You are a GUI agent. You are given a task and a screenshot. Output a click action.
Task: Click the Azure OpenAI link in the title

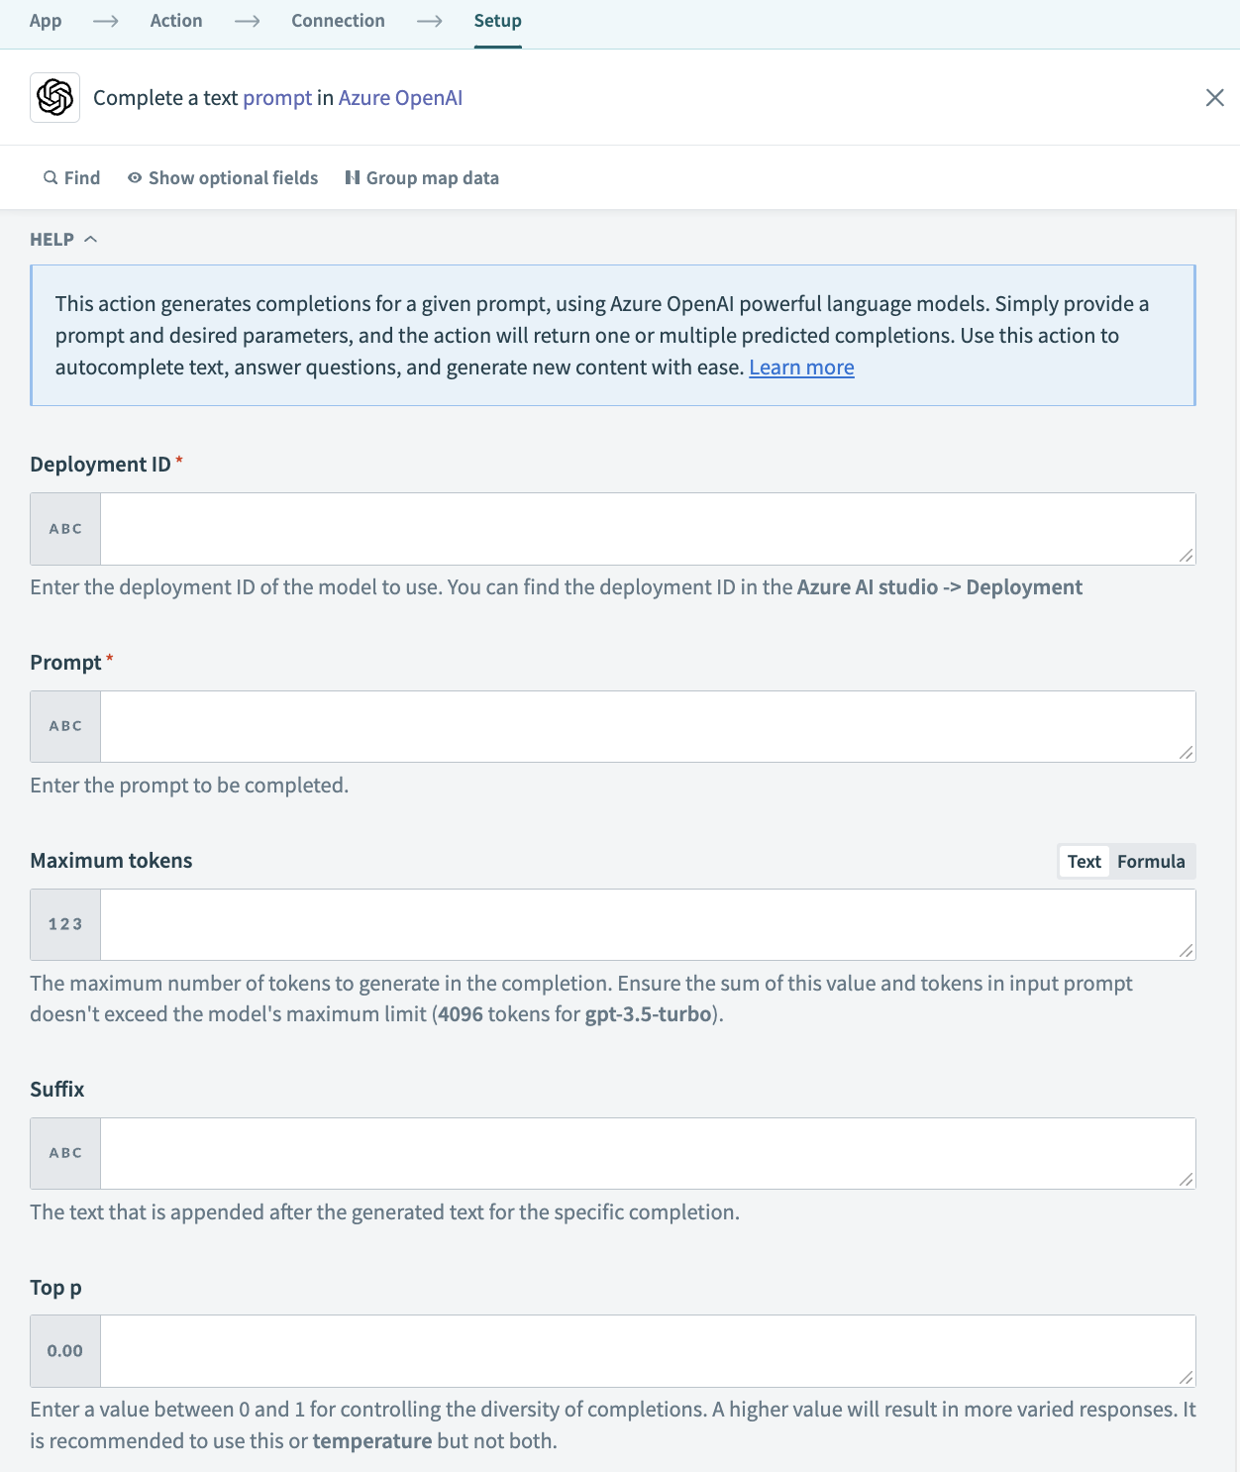(400, 97)
